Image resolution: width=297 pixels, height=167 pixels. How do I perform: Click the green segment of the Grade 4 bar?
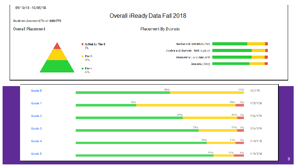tap(141, 143)
